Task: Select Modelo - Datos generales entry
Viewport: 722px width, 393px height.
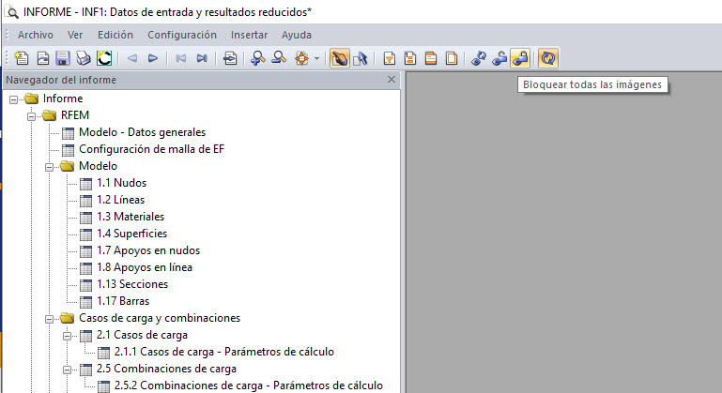Action: 143,132
